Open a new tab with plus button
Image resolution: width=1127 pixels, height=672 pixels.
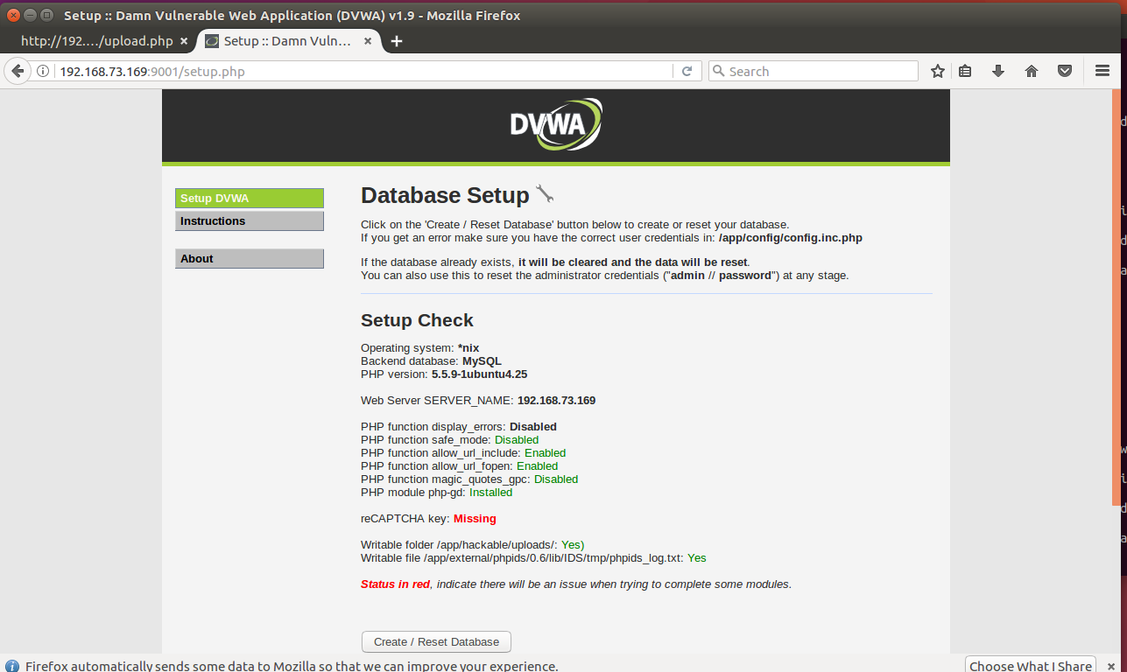point(397,41)
